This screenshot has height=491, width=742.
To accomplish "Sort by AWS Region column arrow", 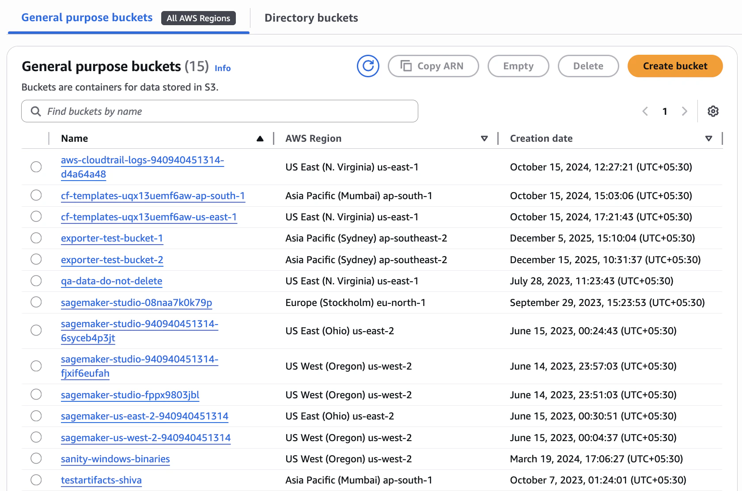I will click(484, 139).
